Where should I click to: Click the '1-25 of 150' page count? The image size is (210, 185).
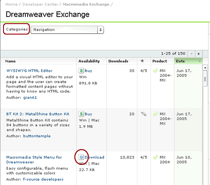(173, 53)
